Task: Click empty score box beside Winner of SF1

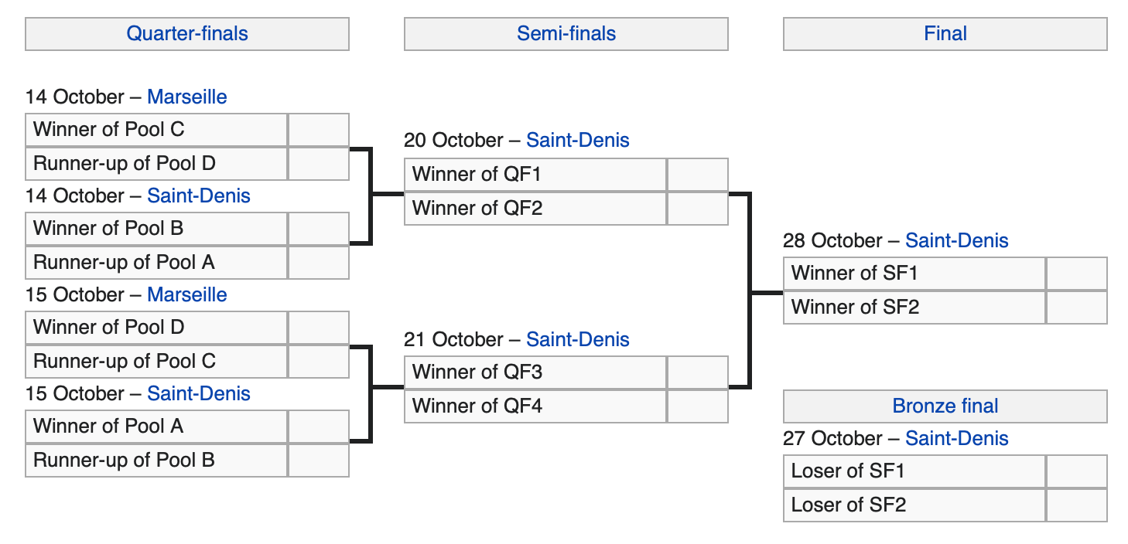Action: tap(1076, 274)
